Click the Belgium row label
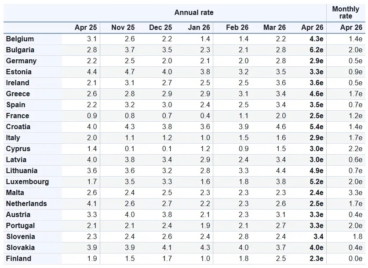The image size is (368, 268). pyautogui.click(x=20, y=39)
